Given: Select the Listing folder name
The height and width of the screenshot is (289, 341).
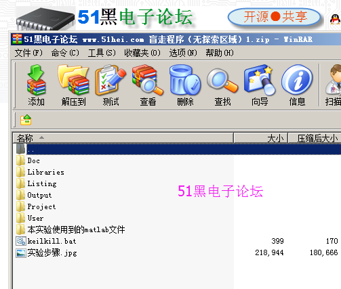Looking at the screenshot, I should [42, 183].
